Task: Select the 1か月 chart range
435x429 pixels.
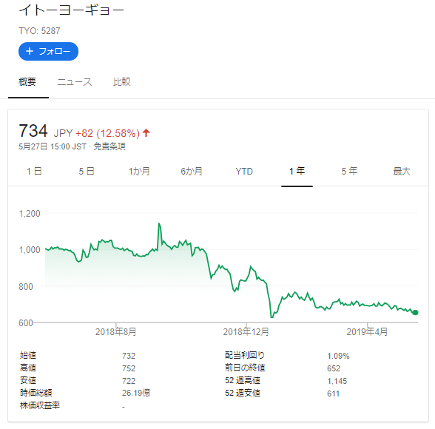Action: point(139,171)
